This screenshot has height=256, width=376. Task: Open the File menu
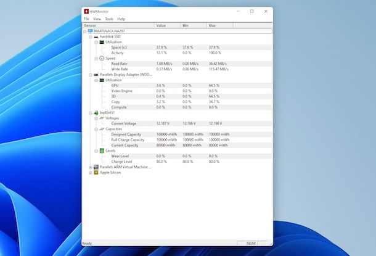coord(86,19)
